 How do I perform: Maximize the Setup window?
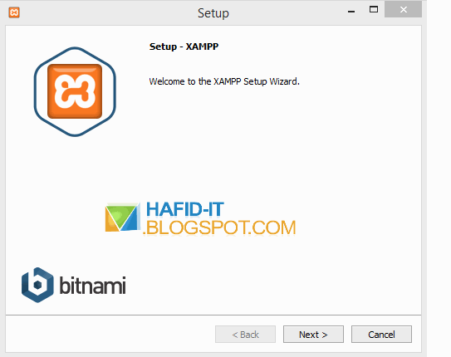[374, 10]
